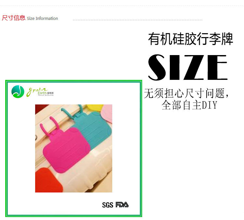
Task: Click the yellow luggage tag at photo top
Action: pos(95,108)
